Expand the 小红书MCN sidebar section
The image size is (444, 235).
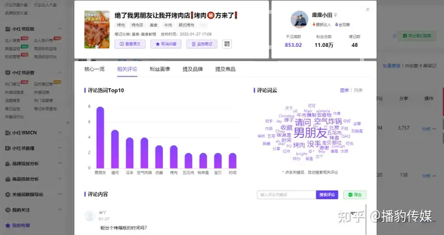click(x=60, y=133)
